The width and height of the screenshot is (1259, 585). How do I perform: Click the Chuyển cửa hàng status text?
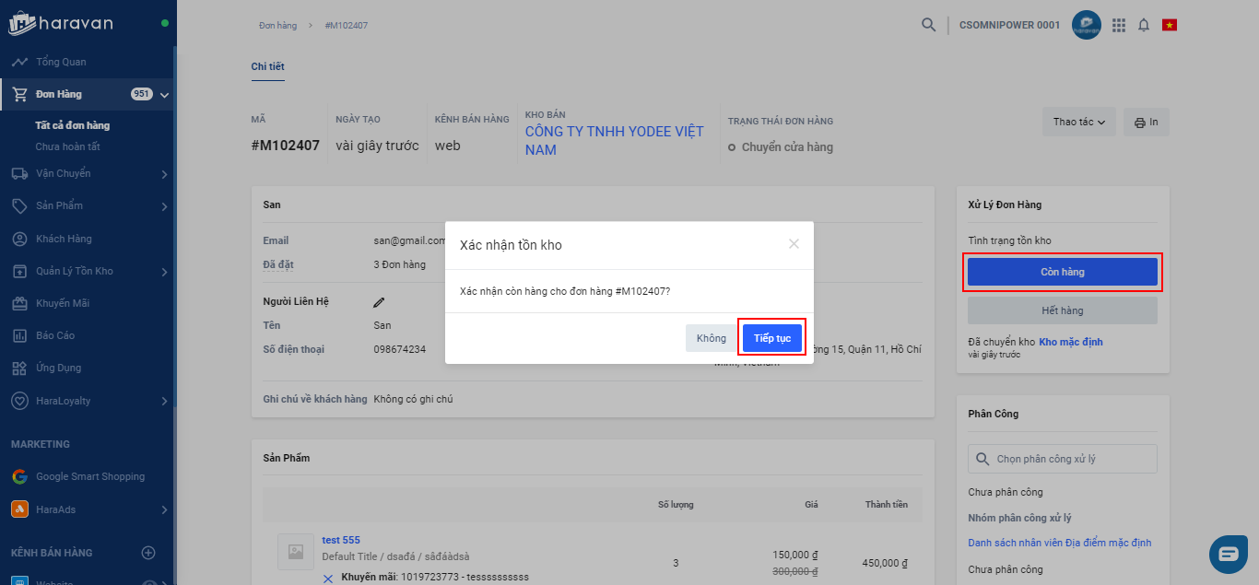coord(787,146)
